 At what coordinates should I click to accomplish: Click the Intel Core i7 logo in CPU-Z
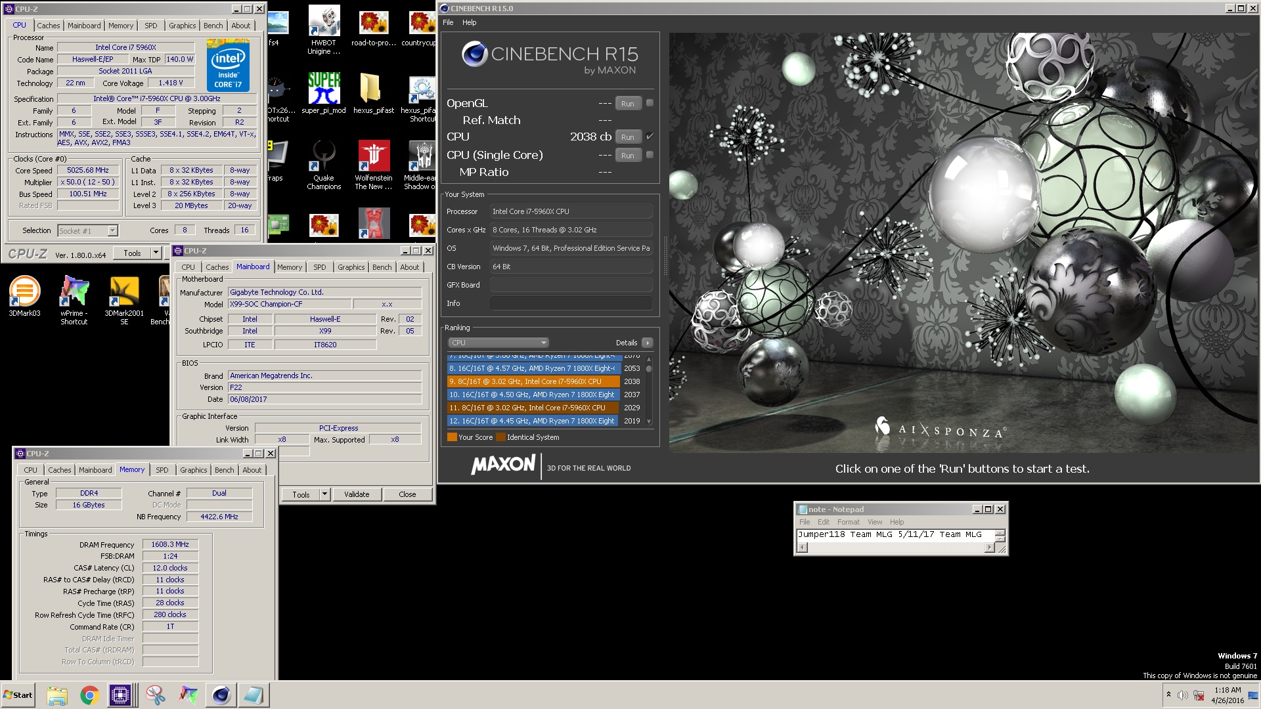227,65
